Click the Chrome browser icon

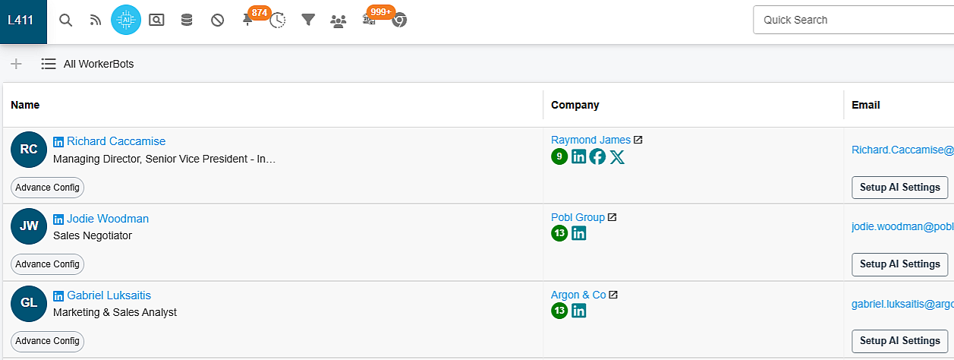(399, 21)
